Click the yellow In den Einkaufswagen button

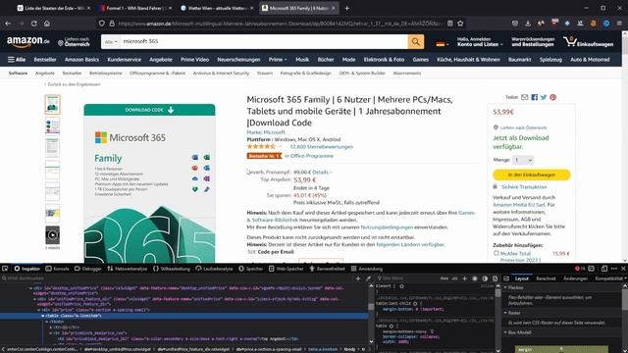tap(532, 175)
